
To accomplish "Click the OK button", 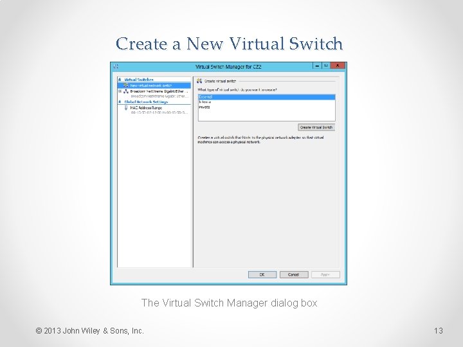I will click(x=262, y=274).
